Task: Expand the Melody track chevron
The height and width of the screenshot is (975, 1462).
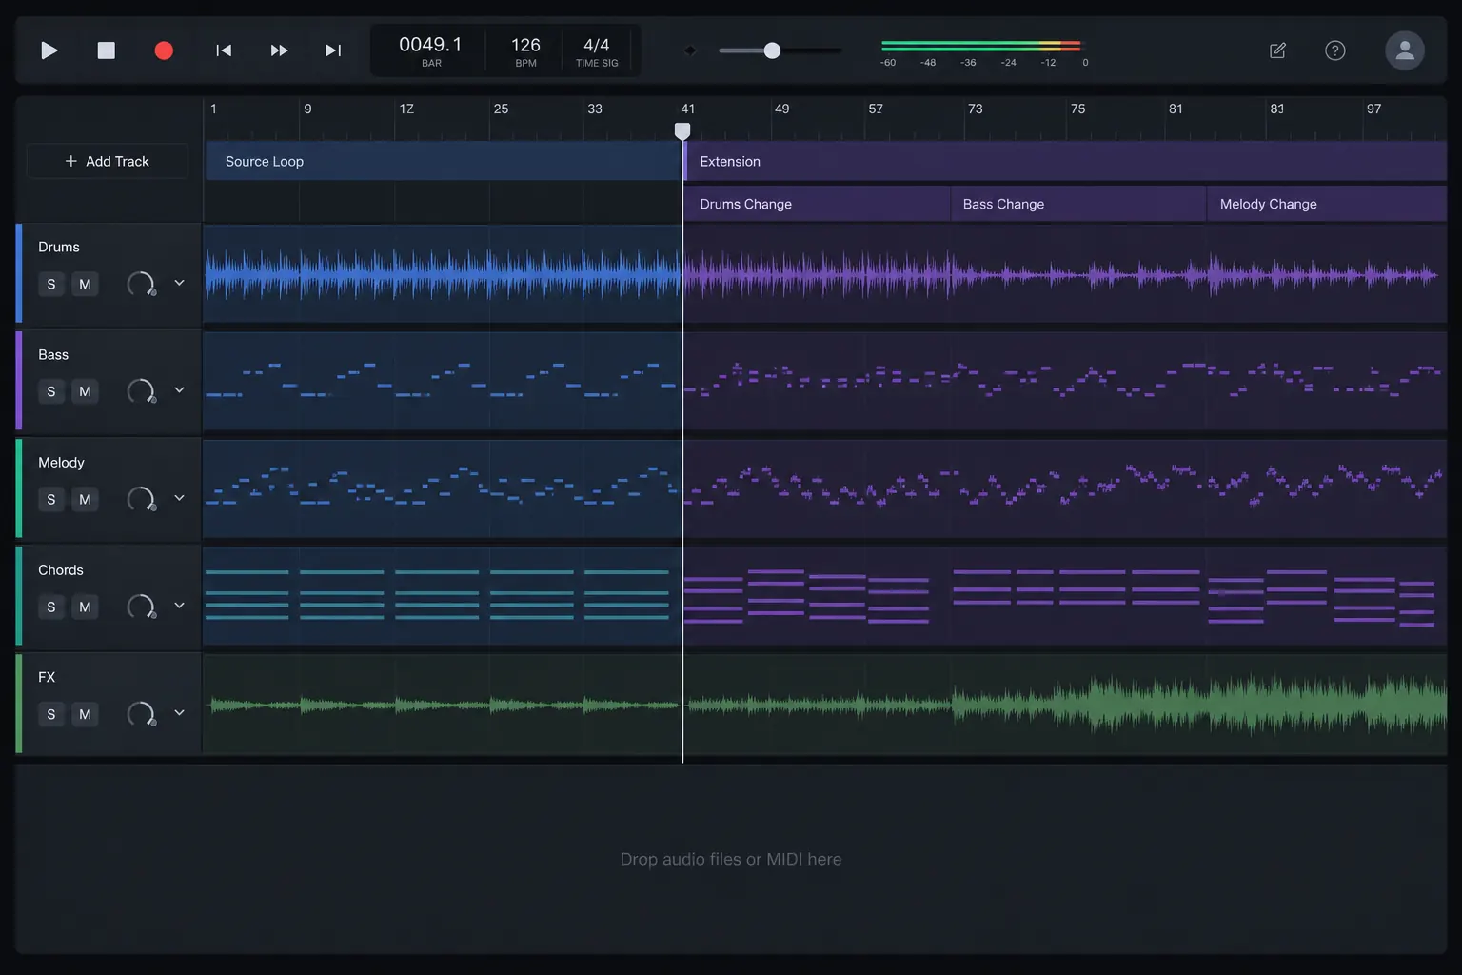Action: (x=179, y=498)
